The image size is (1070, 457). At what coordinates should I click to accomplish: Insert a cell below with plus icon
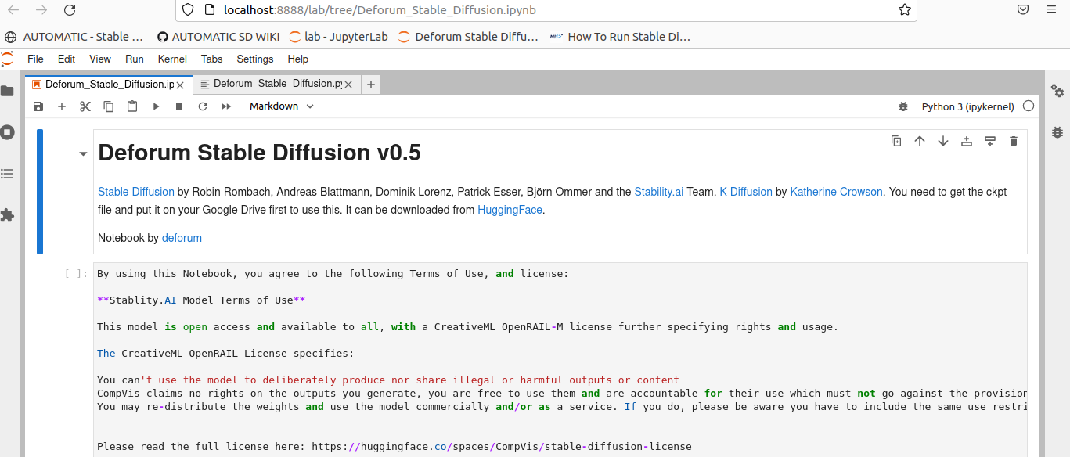click(x=62, y=106)
